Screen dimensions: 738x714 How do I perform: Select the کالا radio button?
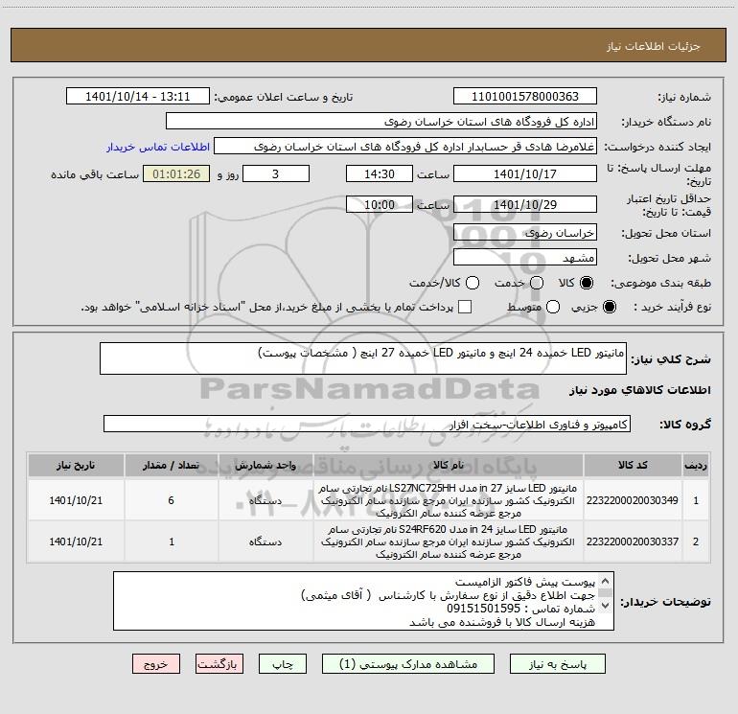(x=587, y=283)
